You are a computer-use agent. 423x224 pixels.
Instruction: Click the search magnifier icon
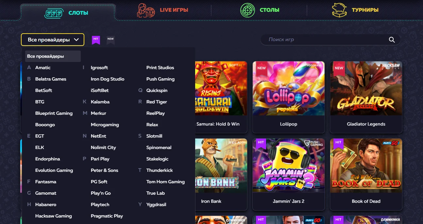click(x=392, y=40)
